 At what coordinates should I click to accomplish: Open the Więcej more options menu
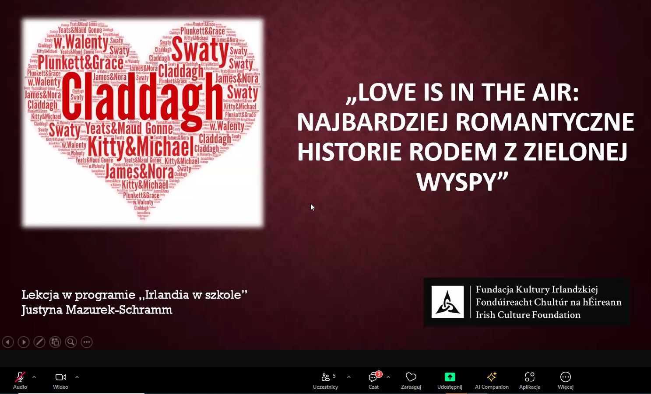pos(565,377)
